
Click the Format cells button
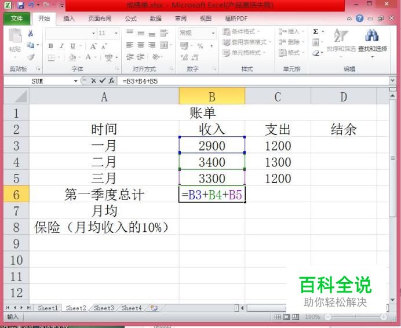coord(292,53)
